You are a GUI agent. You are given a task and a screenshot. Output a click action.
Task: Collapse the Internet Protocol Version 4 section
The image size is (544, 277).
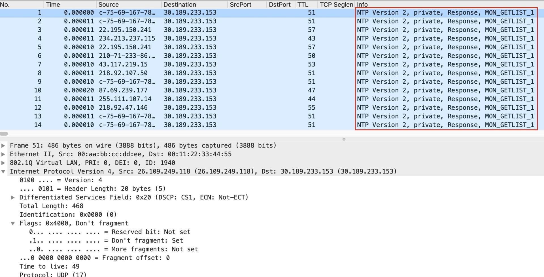[x=3, y=172]
